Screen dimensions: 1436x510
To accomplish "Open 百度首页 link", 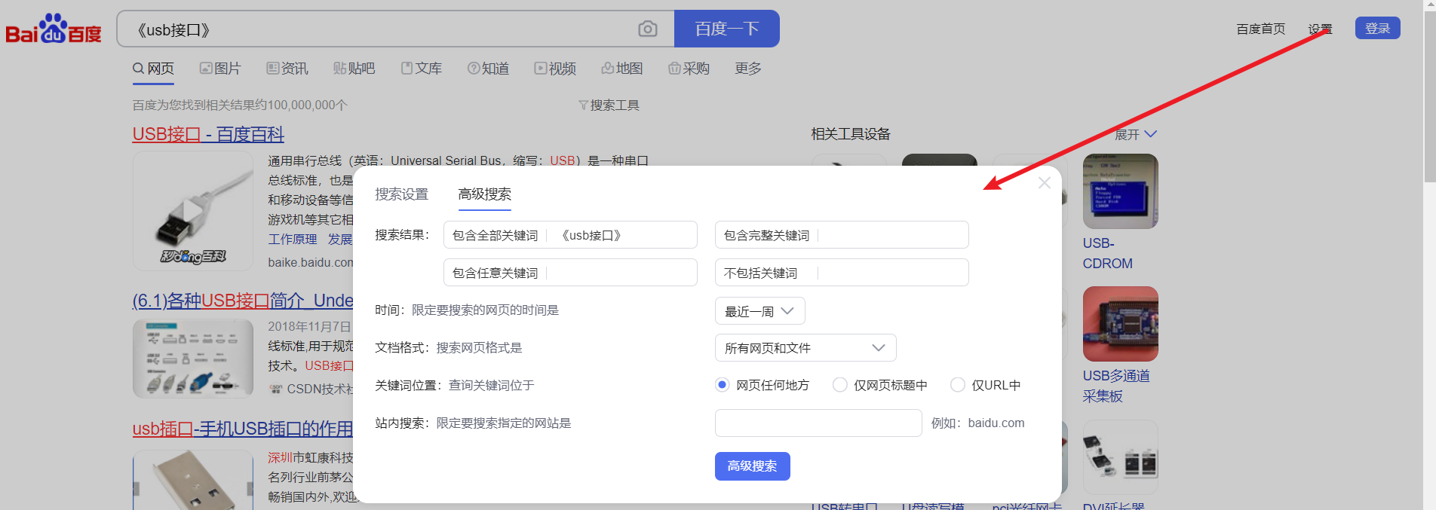I will pos(1261,29).
